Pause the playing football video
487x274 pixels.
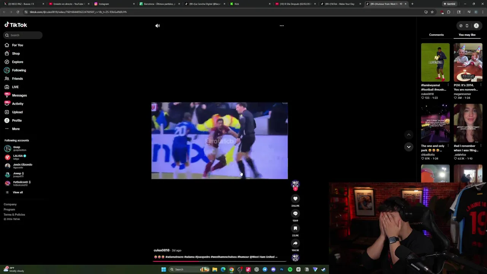220,140
